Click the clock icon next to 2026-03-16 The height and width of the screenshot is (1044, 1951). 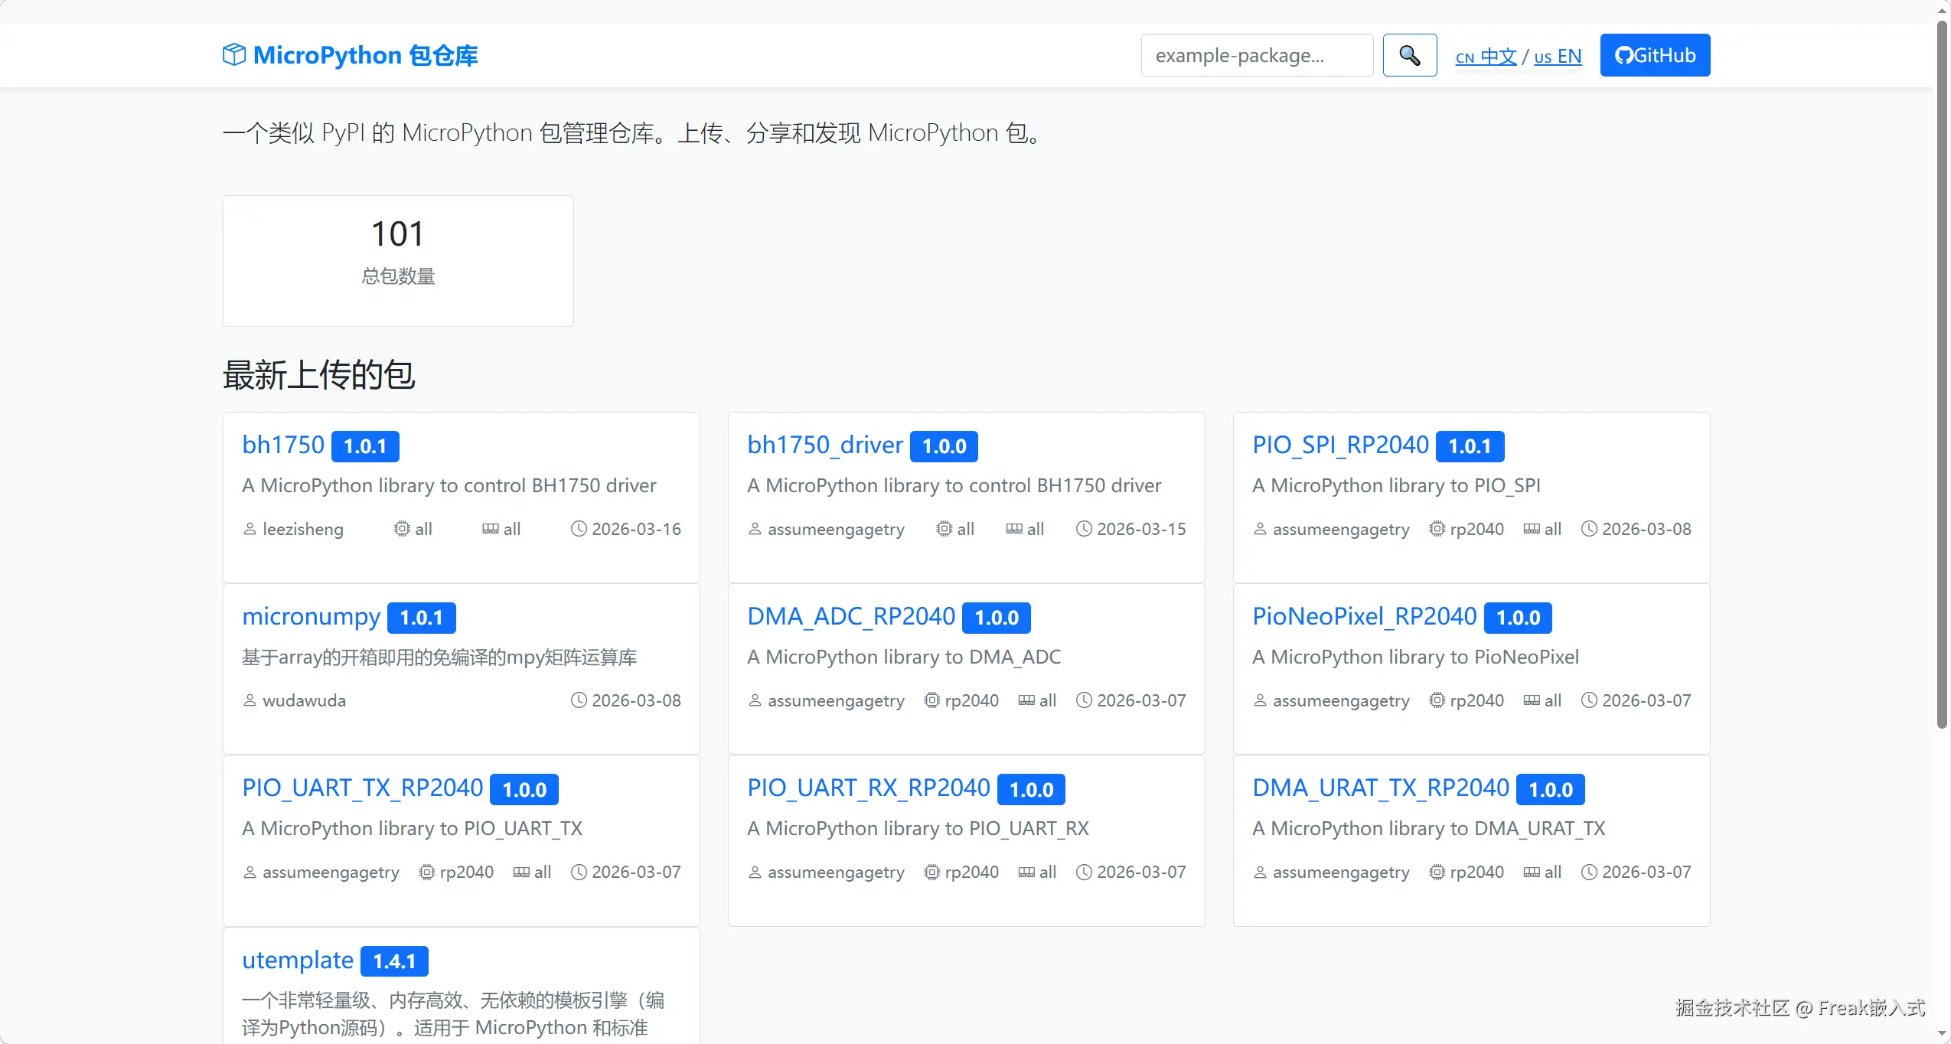tap(579, 529)
